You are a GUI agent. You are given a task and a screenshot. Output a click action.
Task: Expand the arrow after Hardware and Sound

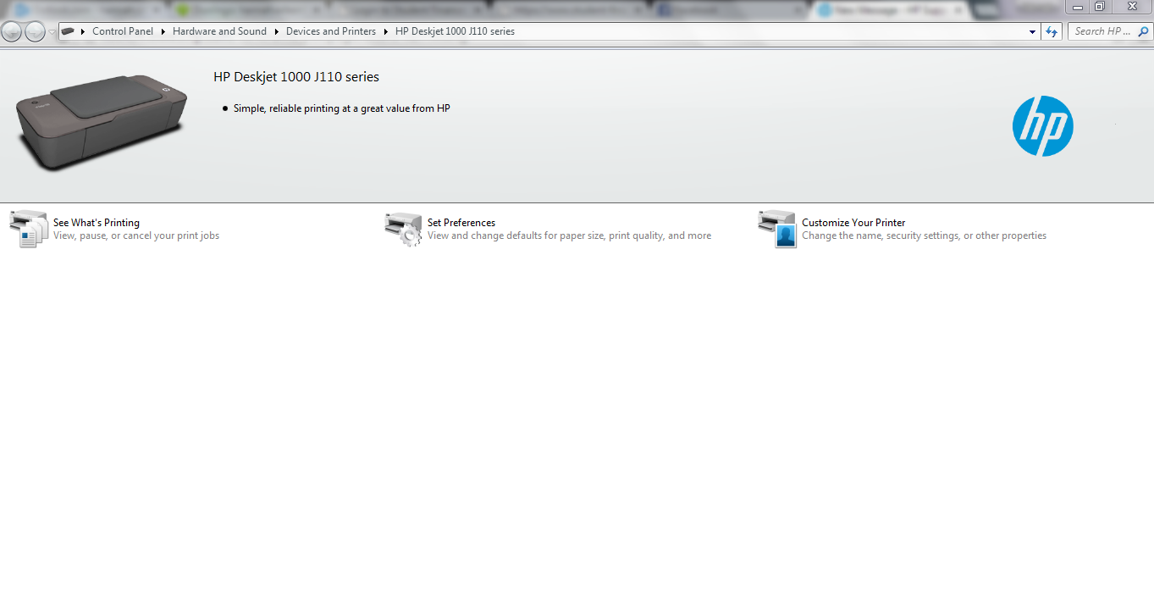tap(276, 31)
